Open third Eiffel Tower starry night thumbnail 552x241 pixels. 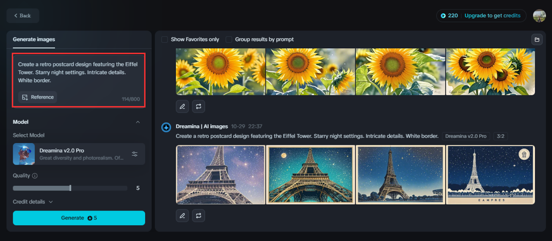click(x=400, y=174)
